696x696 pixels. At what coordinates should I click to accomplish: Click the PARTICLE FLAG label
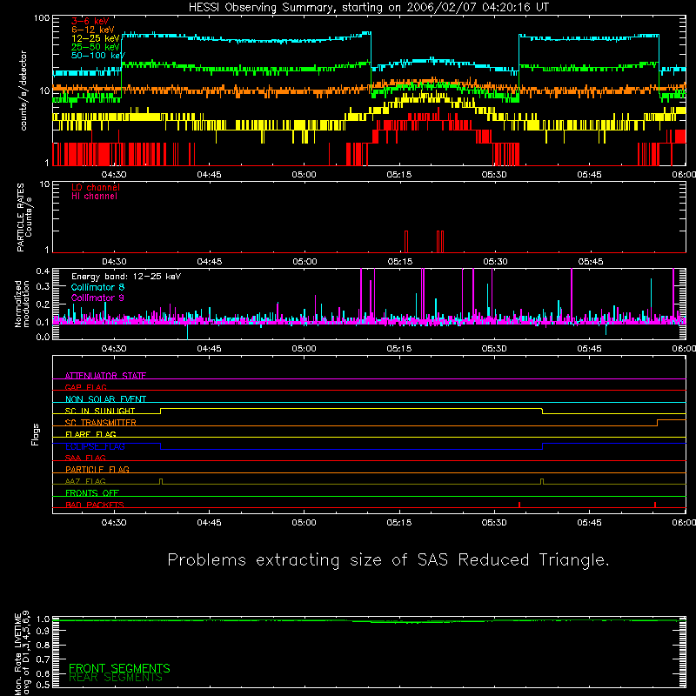tap(97, 469)
